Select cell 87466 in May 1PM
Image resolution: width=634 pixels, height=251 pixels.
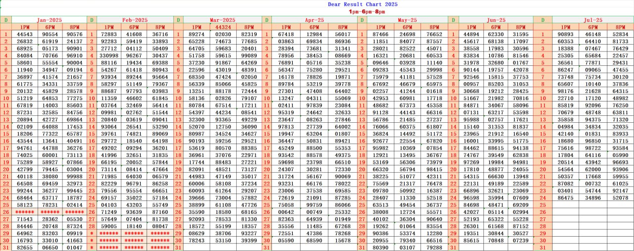pos(380,34)
